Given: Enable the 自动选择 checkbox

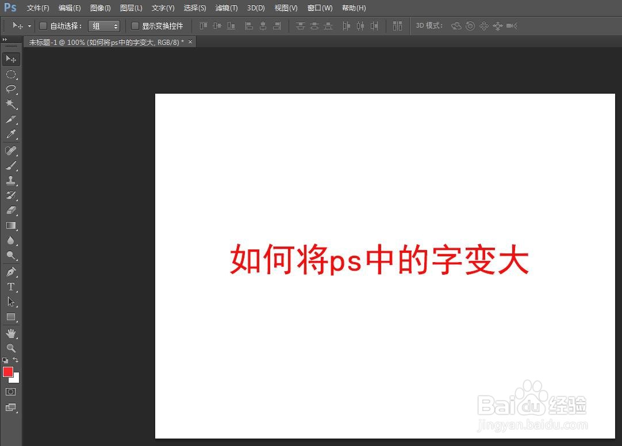Looking at the screenshot, I should pyautogui.click(x=43, y=26).
